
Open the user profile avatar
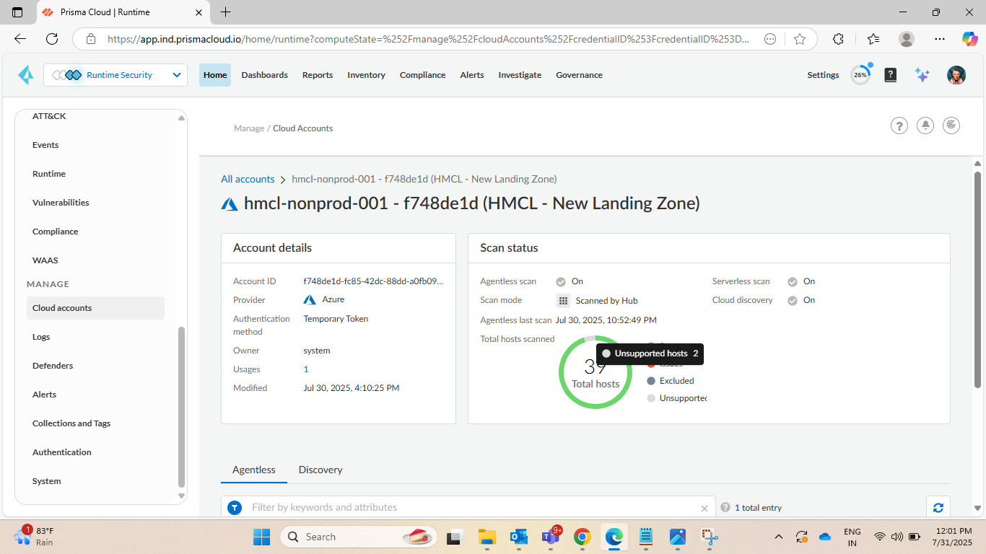coord(956,75)
